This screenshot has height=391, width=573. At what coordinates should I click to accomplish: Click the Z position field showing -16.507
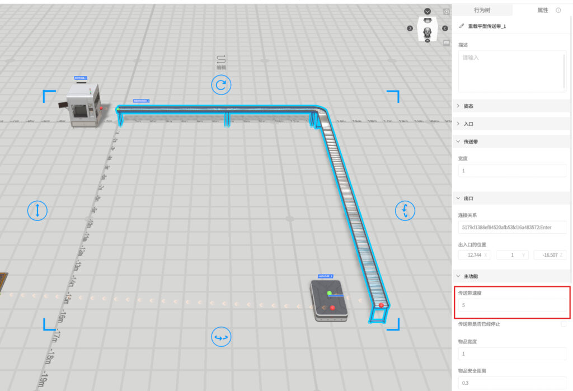pos(550,255)
